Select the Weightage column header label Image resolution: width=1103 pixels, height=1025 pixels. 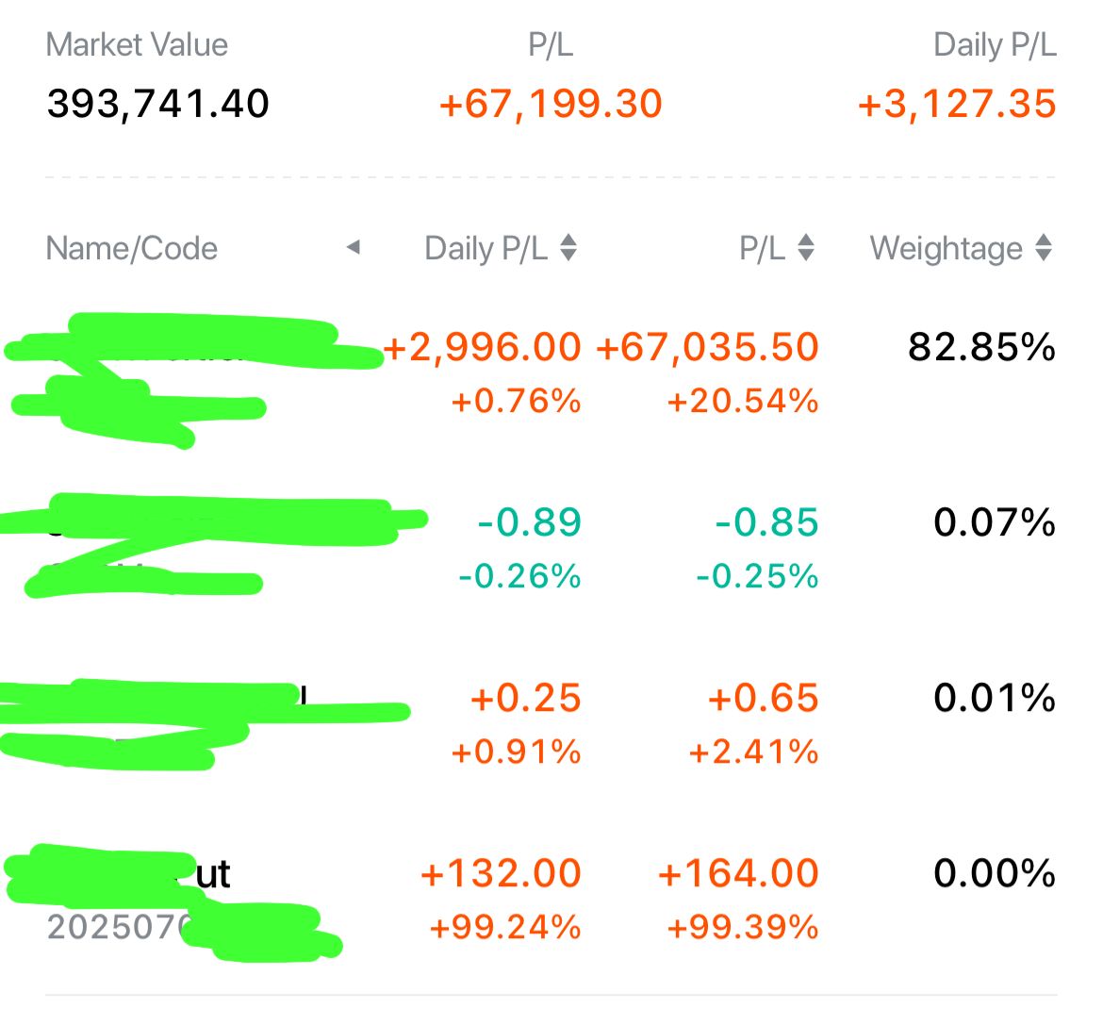click(x=947, y=248)
